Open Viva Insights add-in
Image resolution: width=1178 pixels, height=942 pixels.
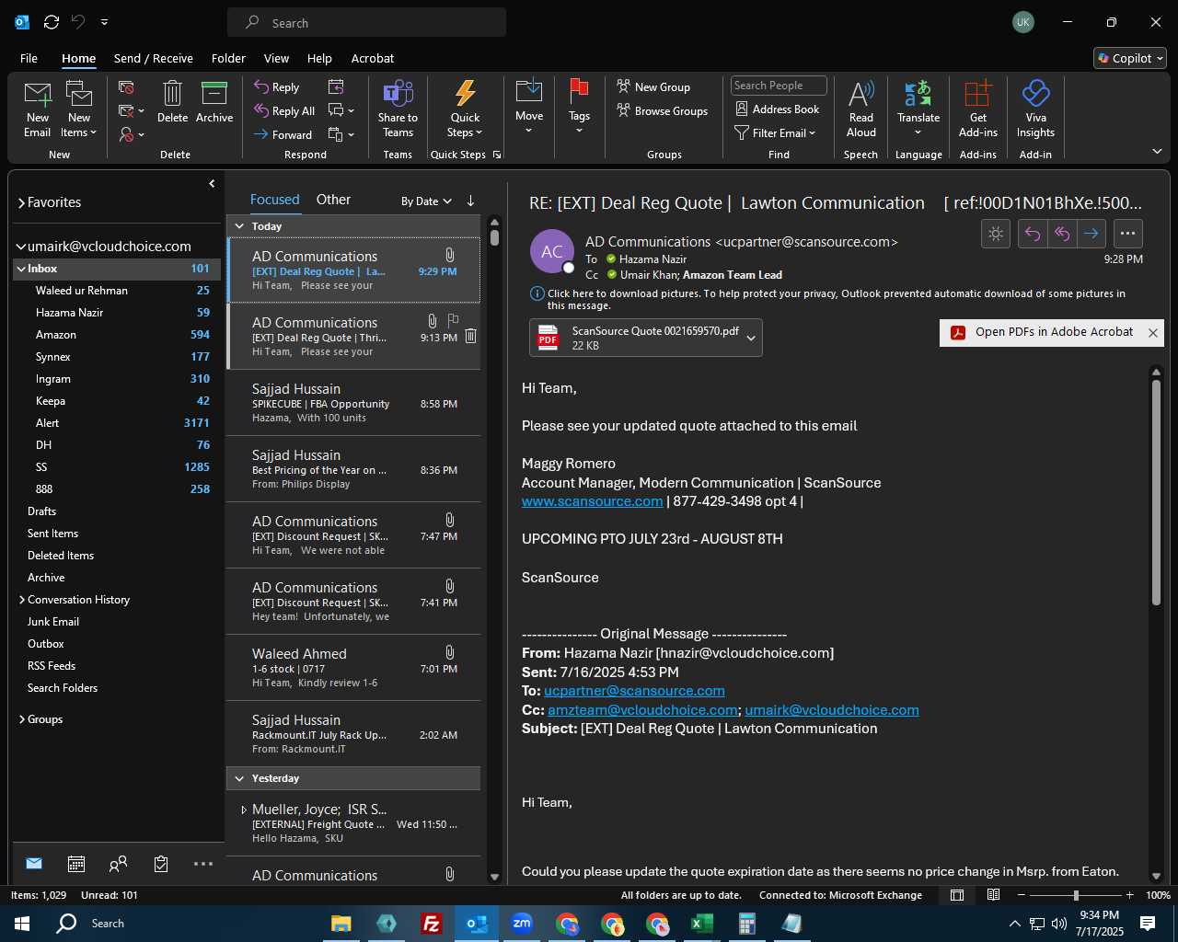point(1035,109)
